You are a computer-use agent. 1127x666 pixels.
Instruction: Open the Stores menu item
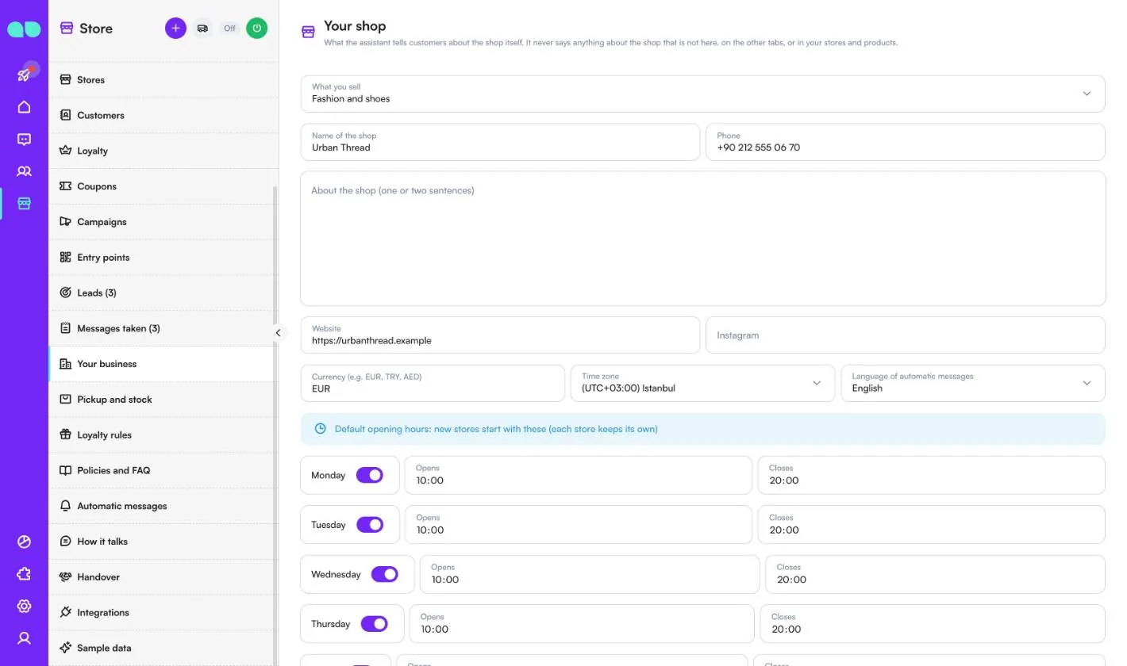coord(163,80)
